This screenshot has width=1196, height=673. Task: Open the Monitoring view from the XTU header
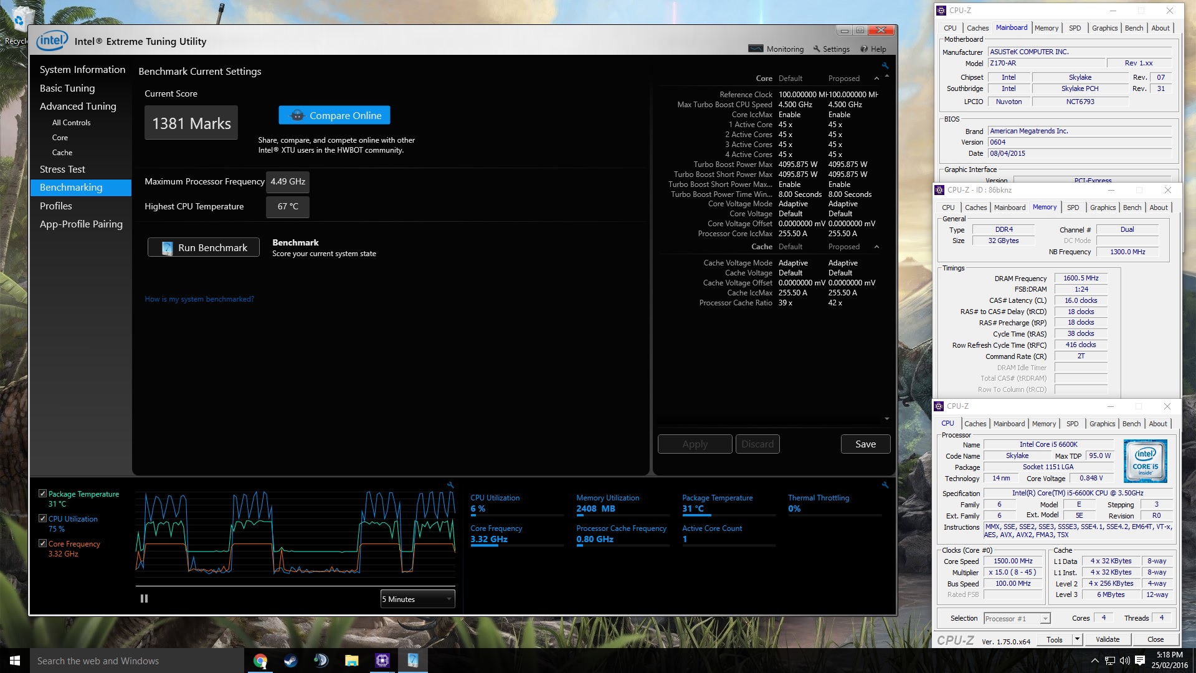776,49
